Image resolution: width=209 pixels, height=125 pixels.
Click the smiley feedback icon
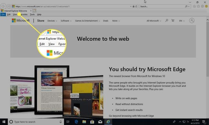(206, 6)
